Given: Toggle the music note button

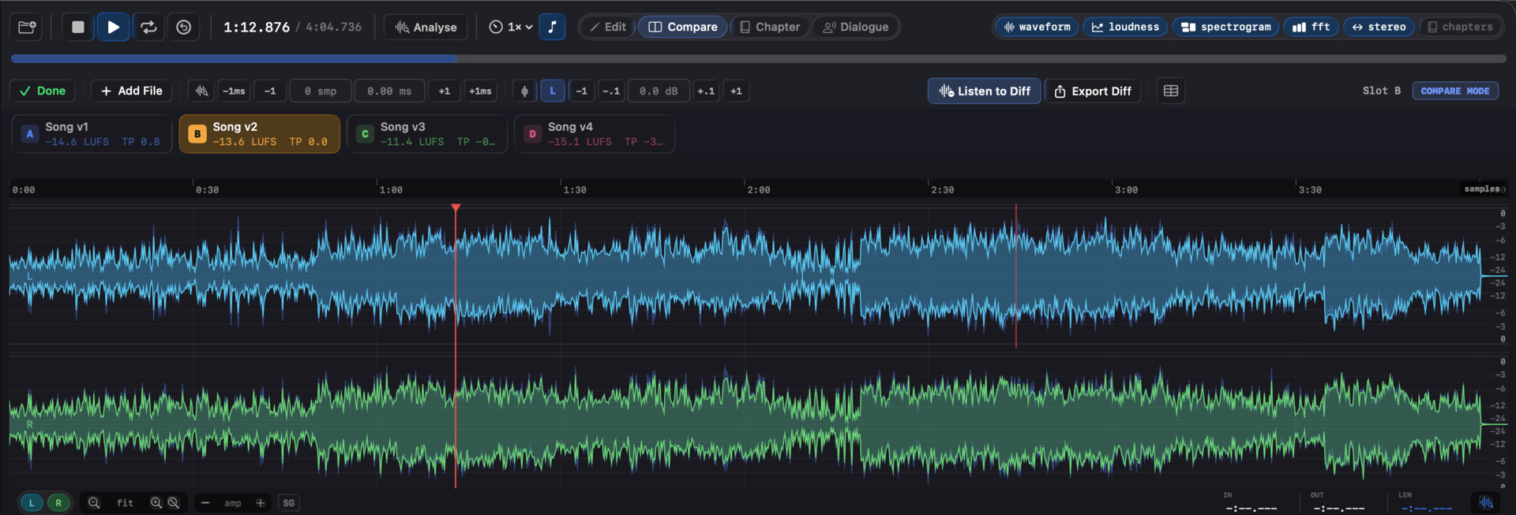Looking at the screenshot, I should pos(552,27).
